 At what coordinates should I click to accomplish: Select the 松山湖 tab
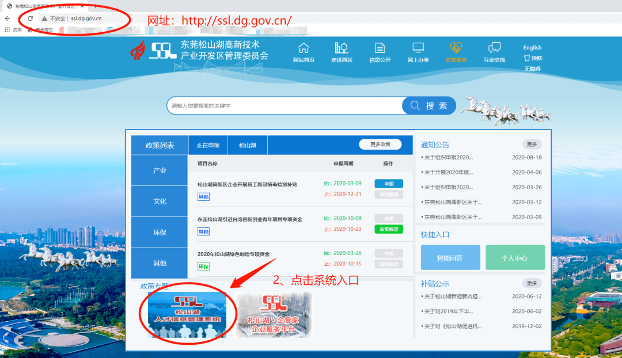coord(248,146)
